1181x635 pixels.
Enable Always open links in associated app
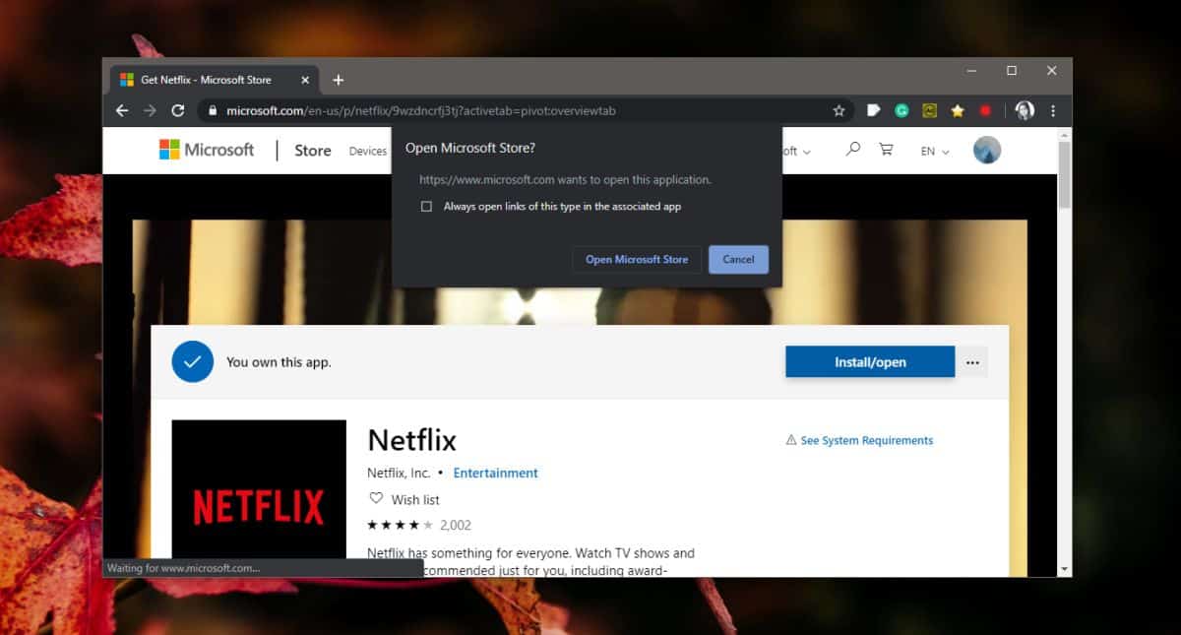(426, 207)
